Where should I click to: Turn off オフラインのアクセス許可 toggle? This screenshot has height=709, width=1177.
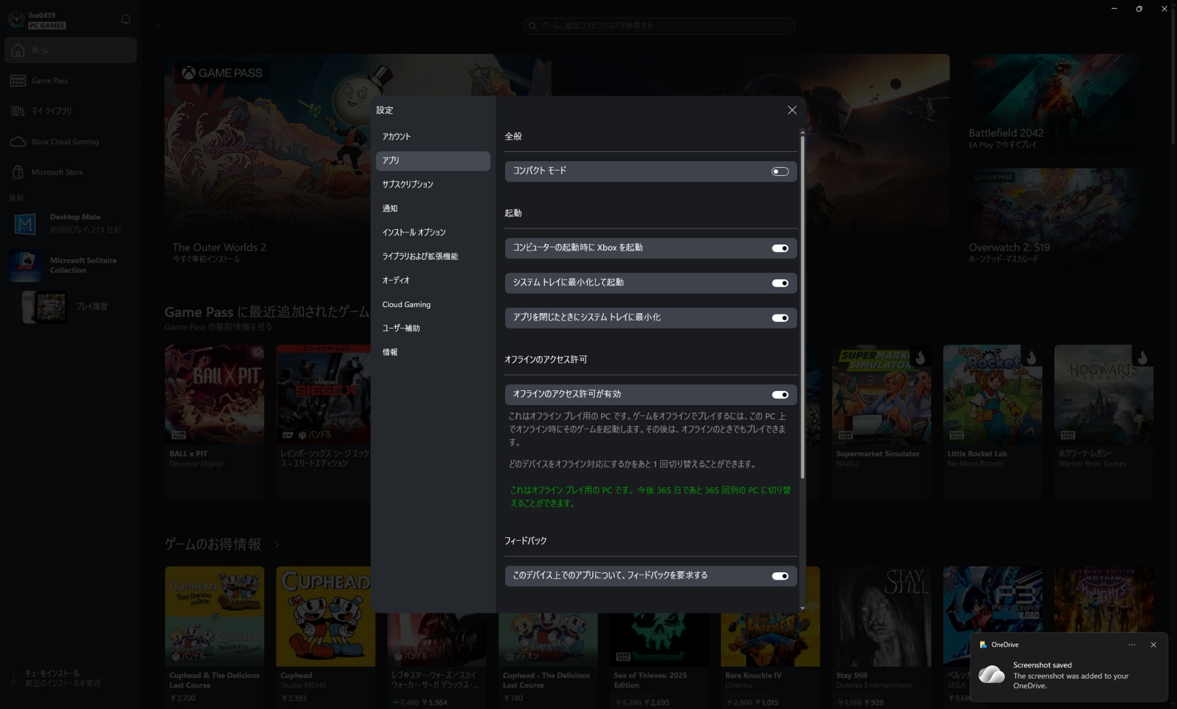click(x=779, y=395)
